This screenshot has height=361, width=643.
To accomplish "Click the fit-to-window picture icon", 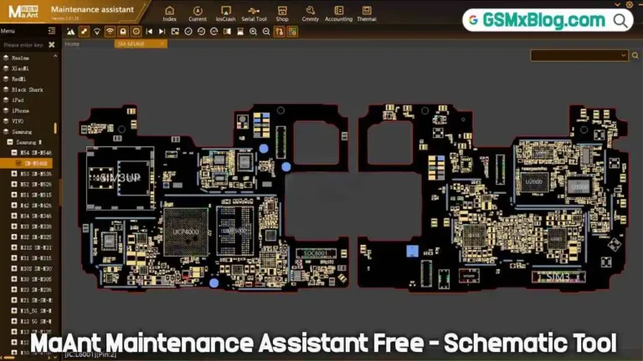I will pyautogui.click(x=175, y=32).
